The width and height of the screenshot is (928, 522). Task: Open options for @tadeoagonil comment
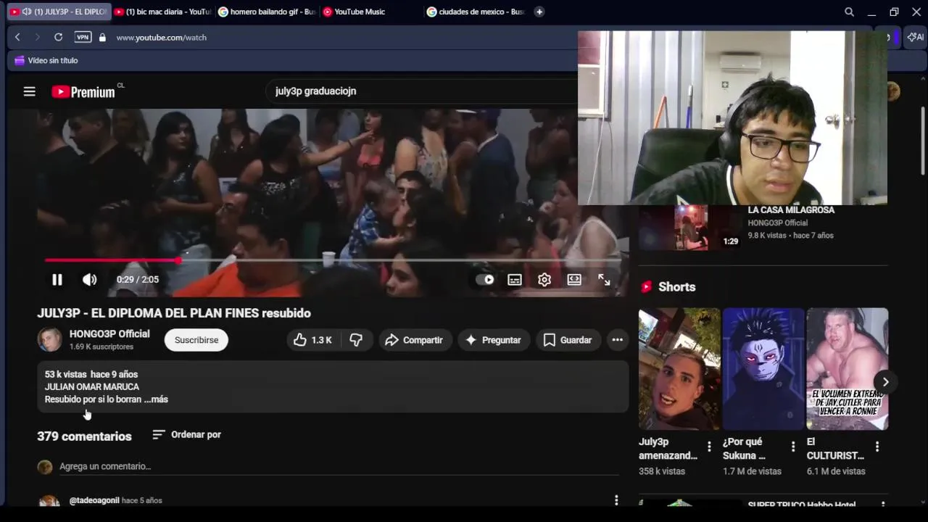click(616, 500)
